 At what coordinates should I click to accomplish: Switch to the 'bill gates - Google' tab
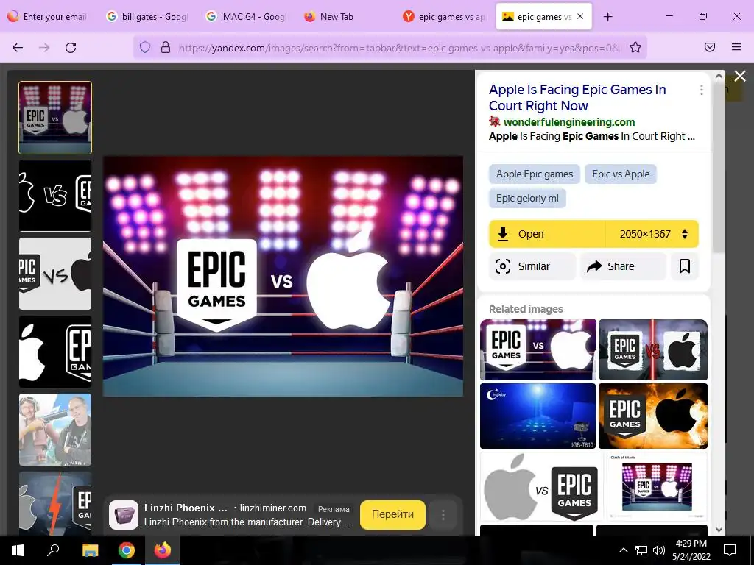click(x=147, y=17)
